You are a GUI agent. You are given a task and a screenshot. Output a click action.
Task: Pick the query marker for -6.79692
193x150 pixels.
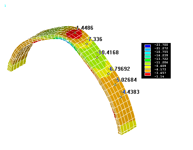[x=108, y=74]
